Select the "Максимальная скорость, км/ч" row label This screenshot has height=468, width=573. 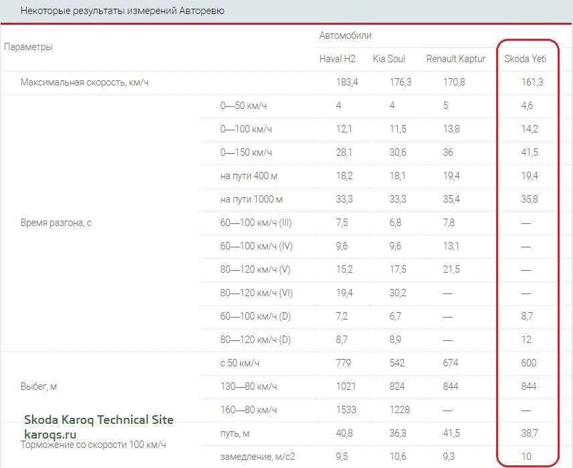(x=84, y=82)
